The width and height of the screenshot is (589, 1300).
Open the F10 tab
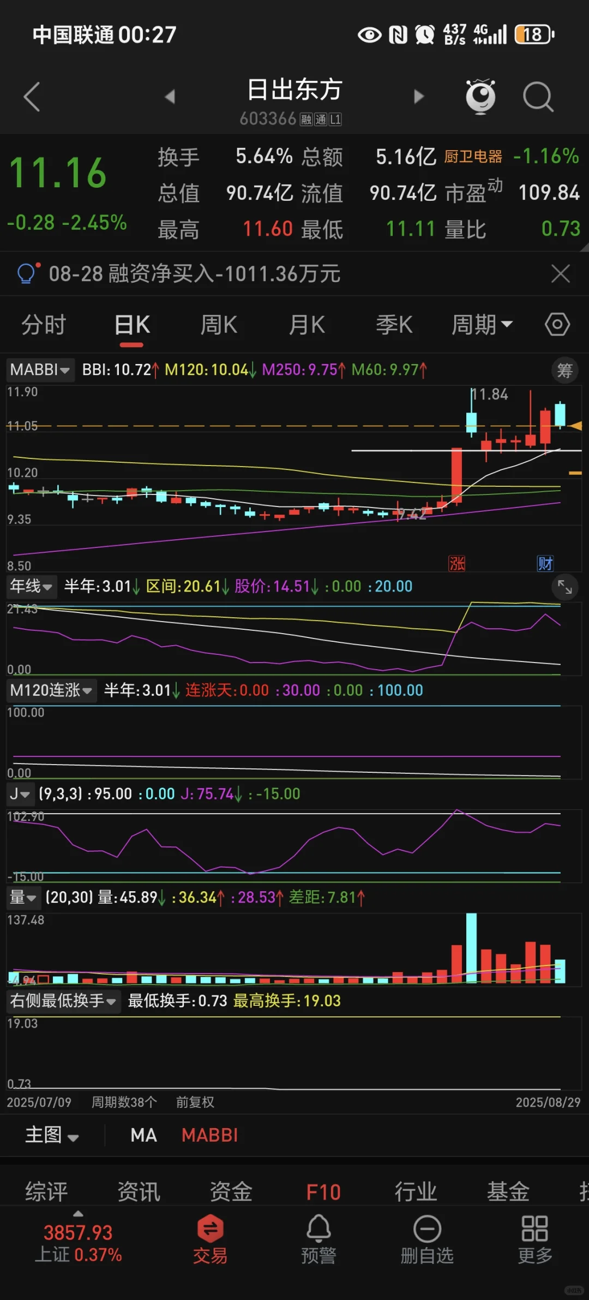click(323, 1192)
